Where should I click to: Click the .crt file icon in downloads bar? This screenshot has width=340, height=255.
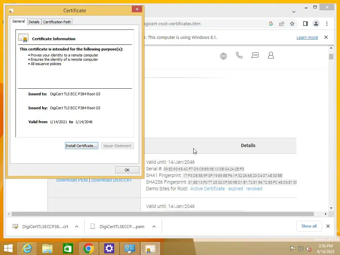(x=15, y=226)
